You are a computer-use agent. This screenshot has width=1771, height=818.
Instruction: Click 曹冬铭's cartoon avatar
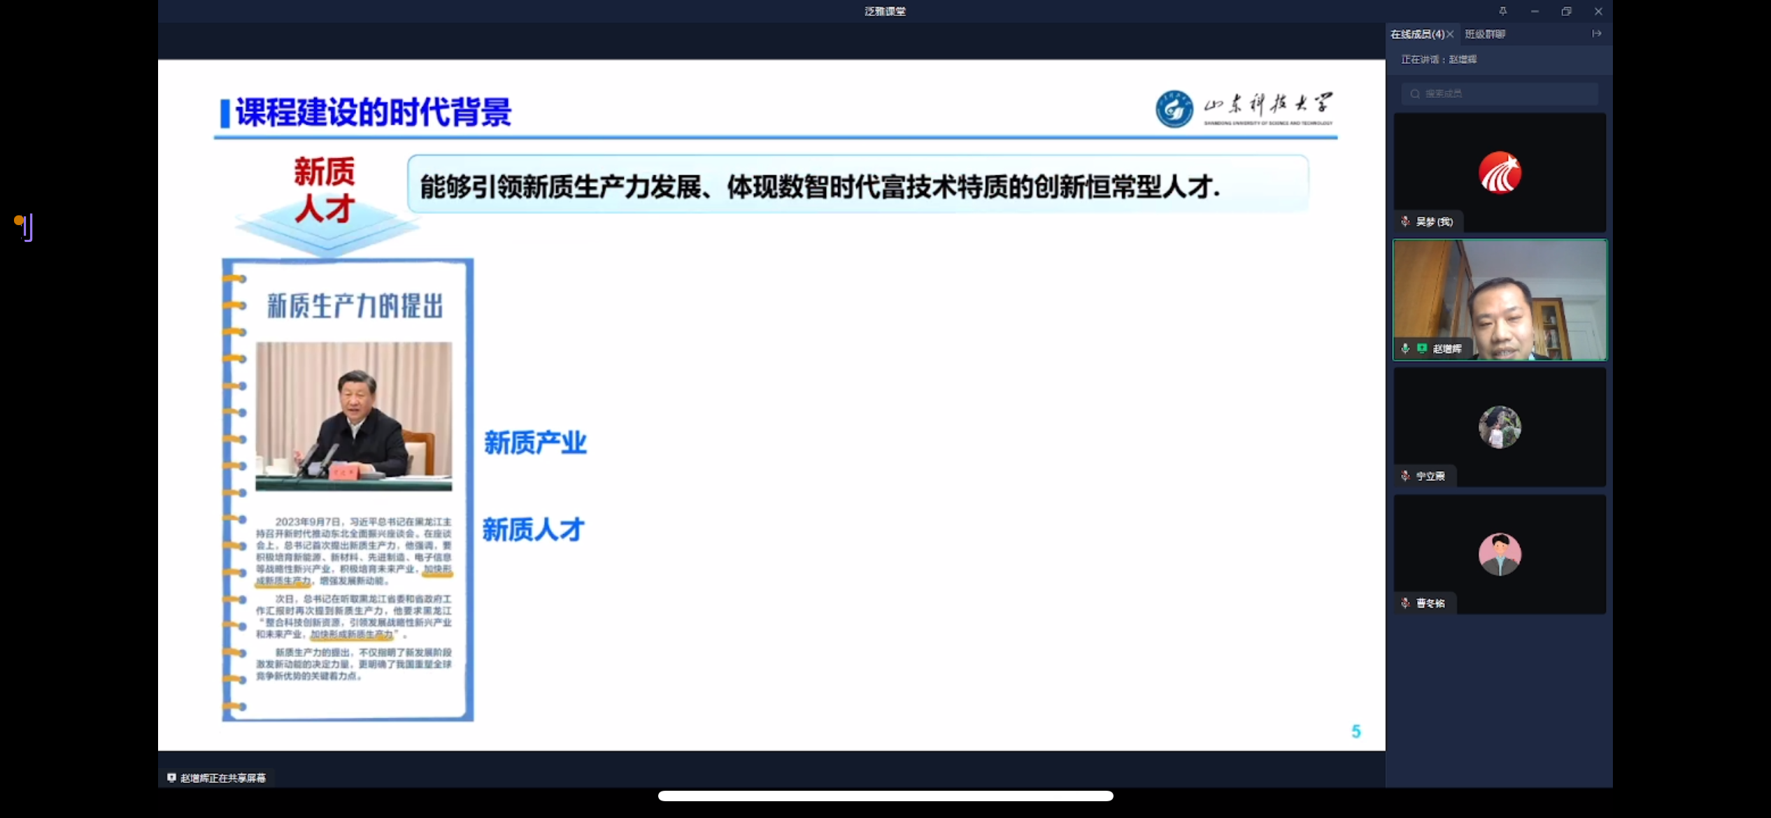[1500, 554]
